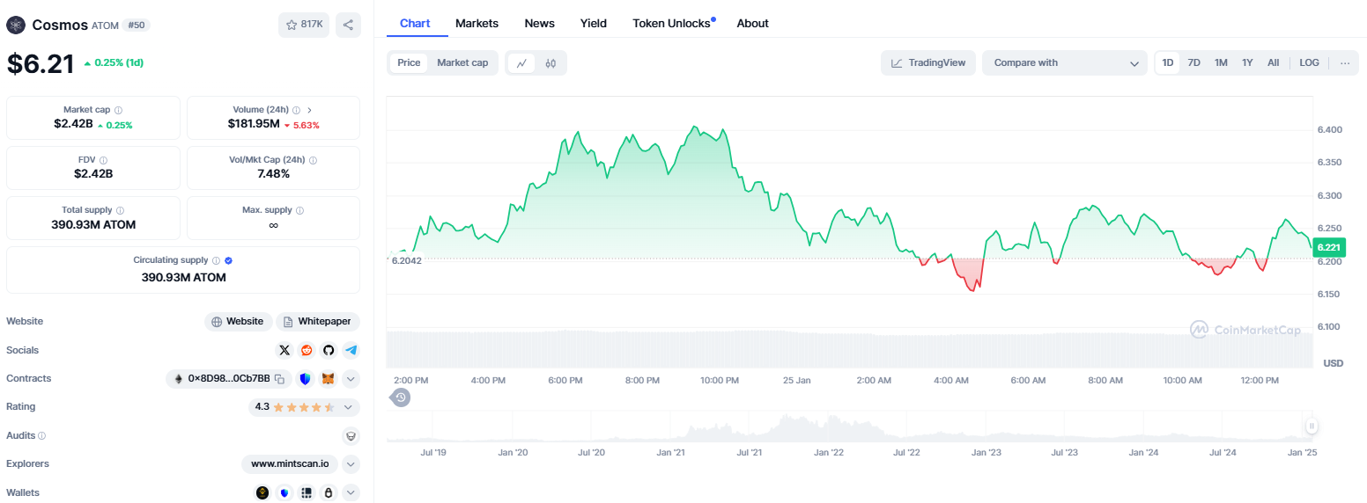The height and width of the screenshot is (503, 1367).
Task: Click the 7.48% Vol/Mkt Cap value
Action: point(273,174)
